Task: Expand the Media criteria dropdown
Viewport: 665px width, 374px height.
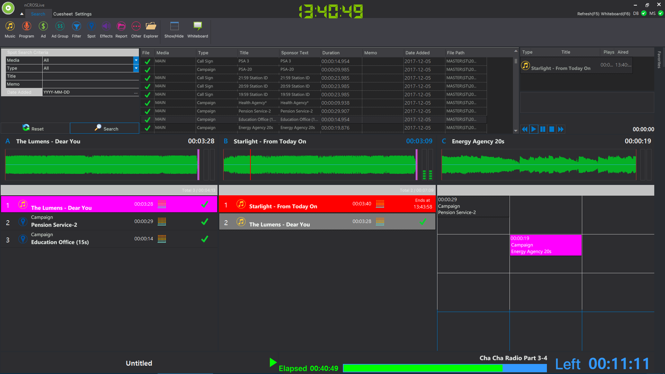Action: (x=136, y=60)
